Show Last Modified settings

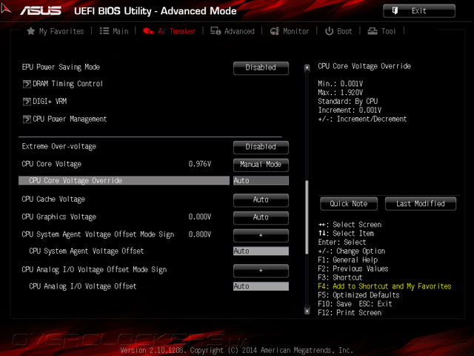421,204
